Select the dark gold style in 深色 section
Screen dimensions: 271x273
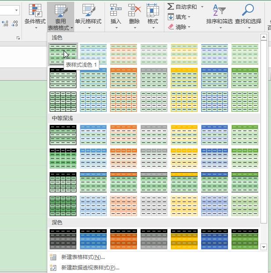coord(184,239)
